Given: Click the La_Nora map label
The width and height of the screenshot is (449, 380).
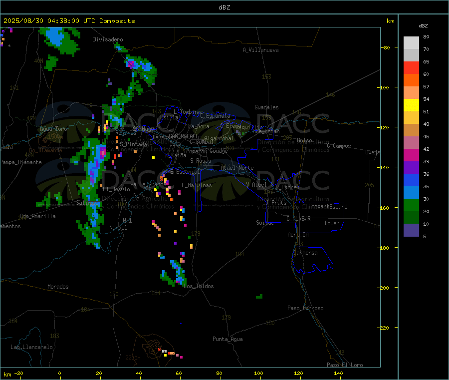Looking at the screenshot, I should 199,126.
